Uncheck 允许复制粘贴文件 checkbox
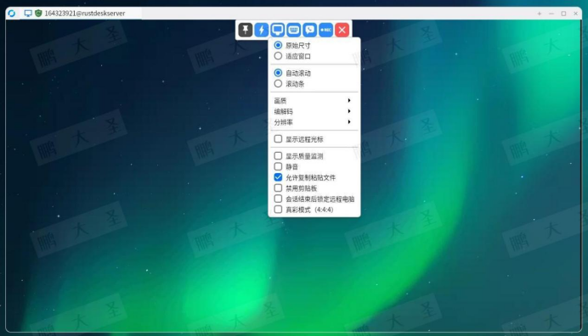 pos(278,177)
